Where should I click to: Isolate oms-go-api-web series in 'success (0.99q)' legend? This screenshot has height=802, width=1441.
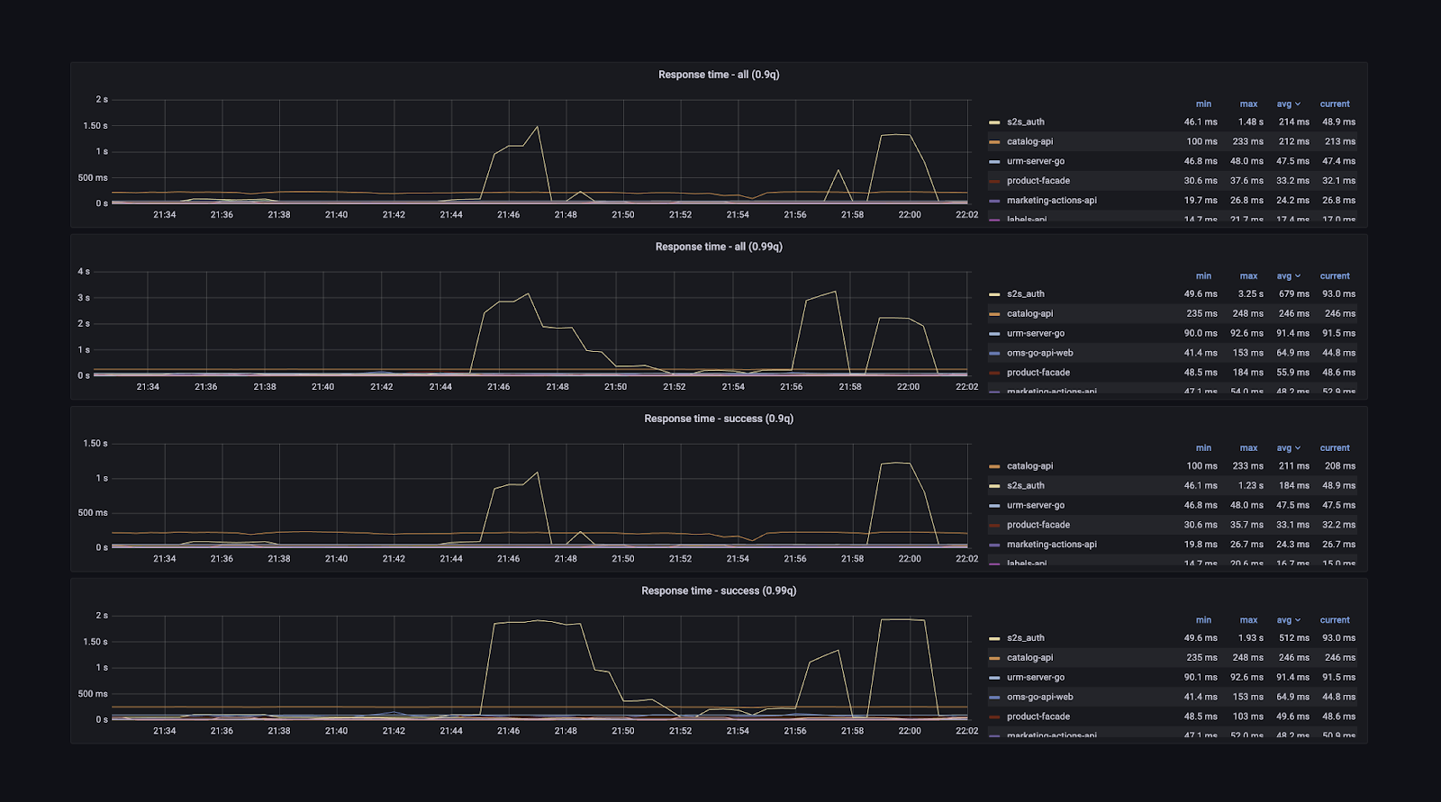(x=1040, y=697)
